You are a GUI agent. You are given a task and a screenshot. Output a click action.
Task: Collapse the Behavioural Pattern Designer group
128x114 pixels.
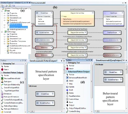click(x=67, y=72)
